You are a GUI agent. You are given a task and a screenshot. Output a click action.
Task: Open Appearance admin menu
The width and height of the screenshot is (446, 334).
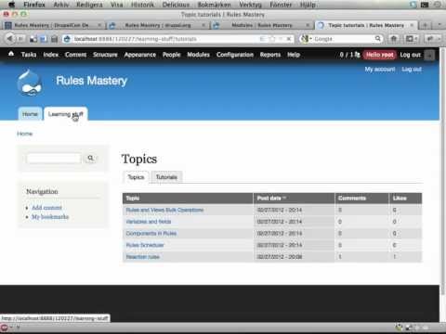coord(140,55)
